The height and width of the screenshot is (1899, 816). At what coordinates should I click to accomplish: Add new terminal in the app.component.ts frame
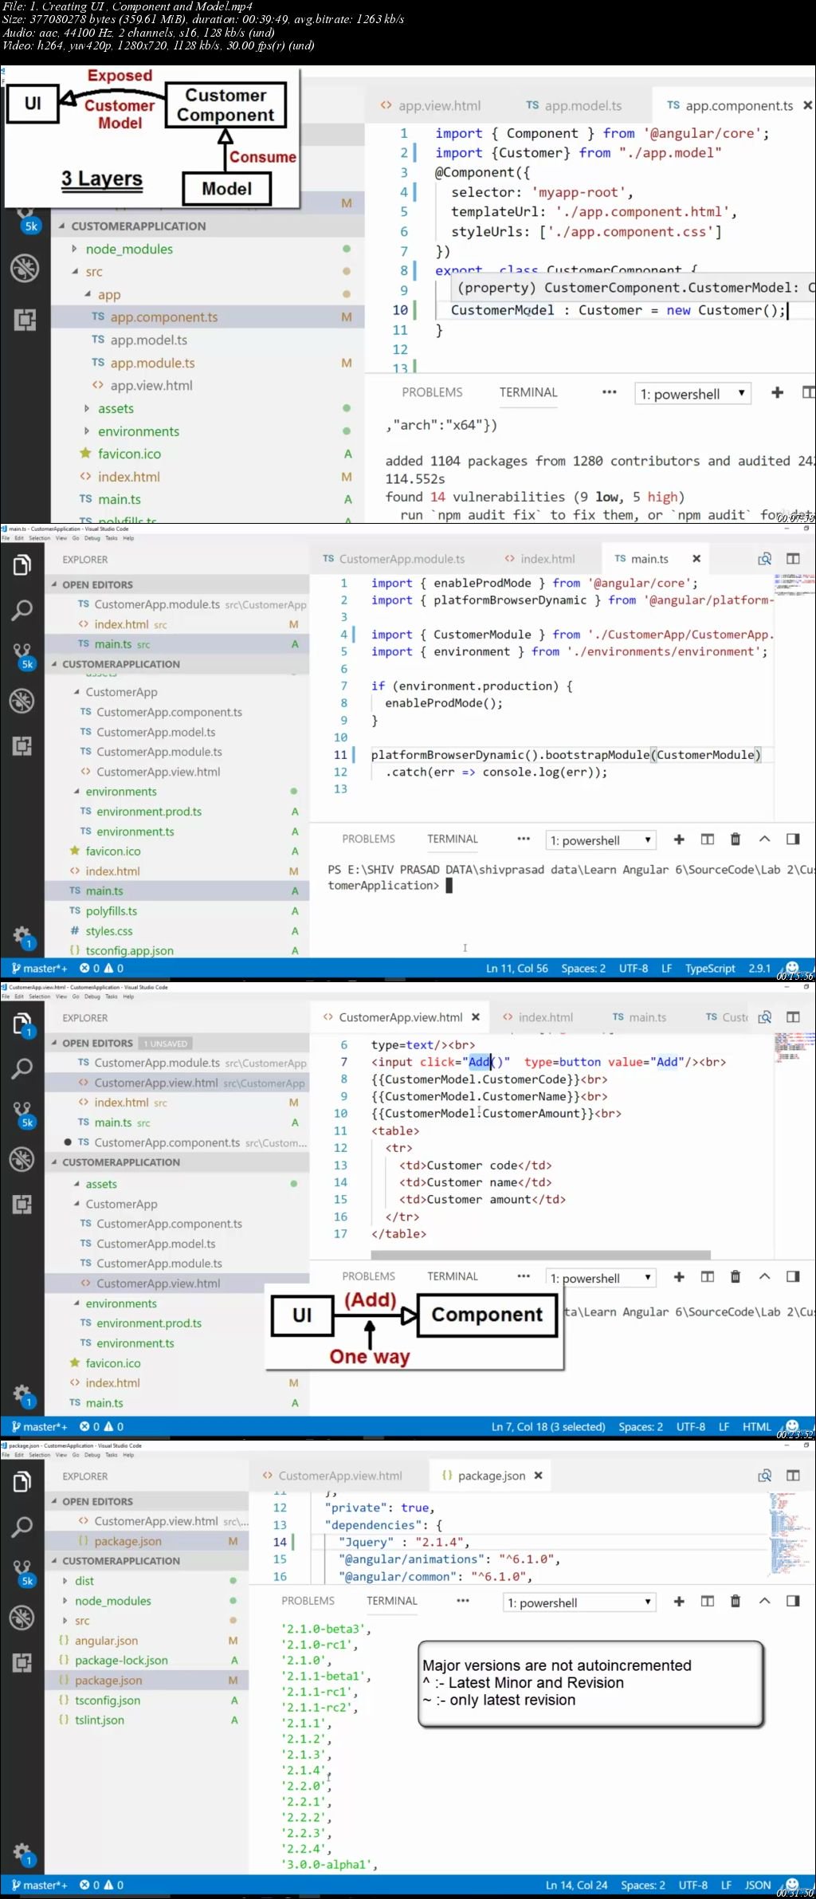point(777,392)
